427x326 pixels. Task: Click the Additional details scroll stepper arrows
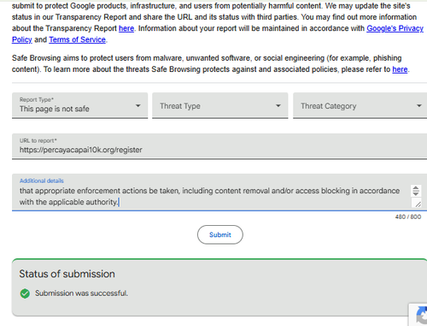416,191
